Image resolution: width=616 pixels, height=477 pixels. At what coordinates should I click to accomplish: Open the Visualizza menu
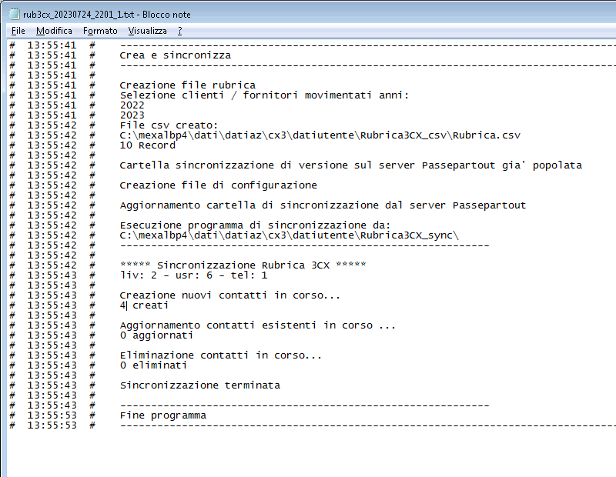point(147,31)
